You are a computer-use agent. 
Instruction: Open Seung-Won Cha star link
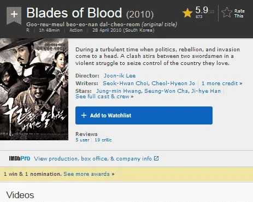166,91
